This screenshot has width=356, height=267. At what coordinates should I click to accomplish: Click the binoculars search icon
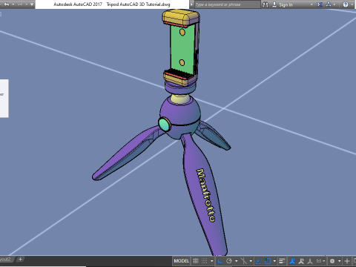coord(266,4)
